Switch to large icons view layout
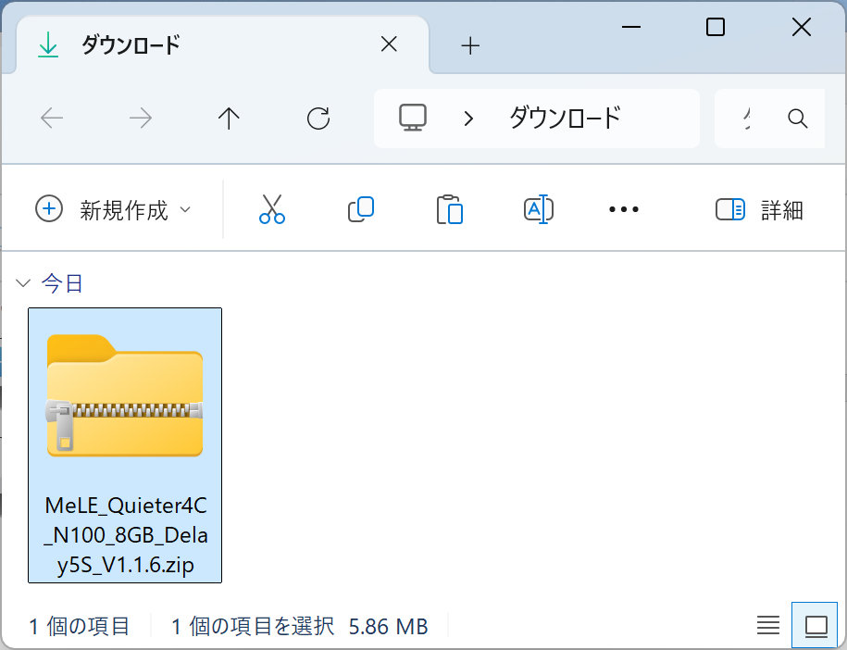The image size is (847, 650). coord(816,626)
